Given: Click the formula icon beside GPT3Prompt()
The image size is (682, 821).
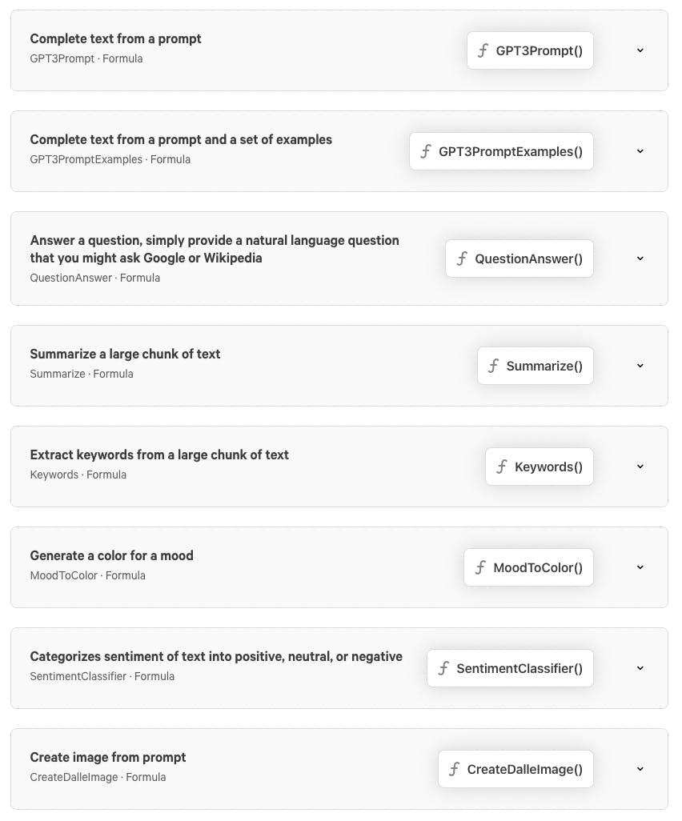Looking at the screenshot, I should coord(483,50).
